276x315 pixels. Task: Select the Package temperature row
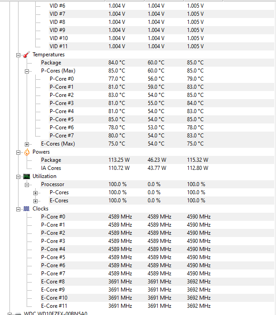point(51,63)
